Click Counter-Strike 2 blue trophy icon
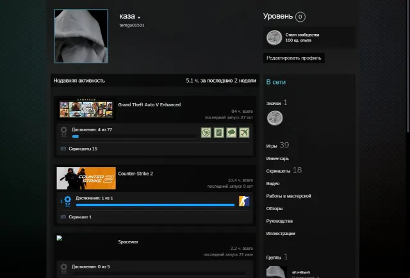This screenshot has width=410, height=278. tap(67, 201)
